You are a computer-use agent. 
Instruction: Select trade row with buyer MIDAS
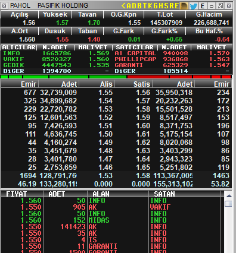point(111,220)
